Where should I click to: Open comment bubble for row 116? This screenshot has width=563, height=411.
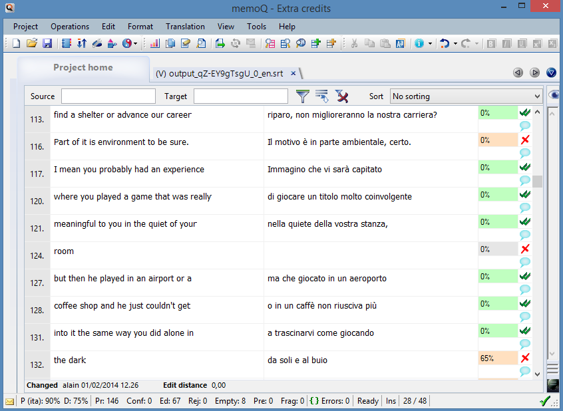click(525, 153)
